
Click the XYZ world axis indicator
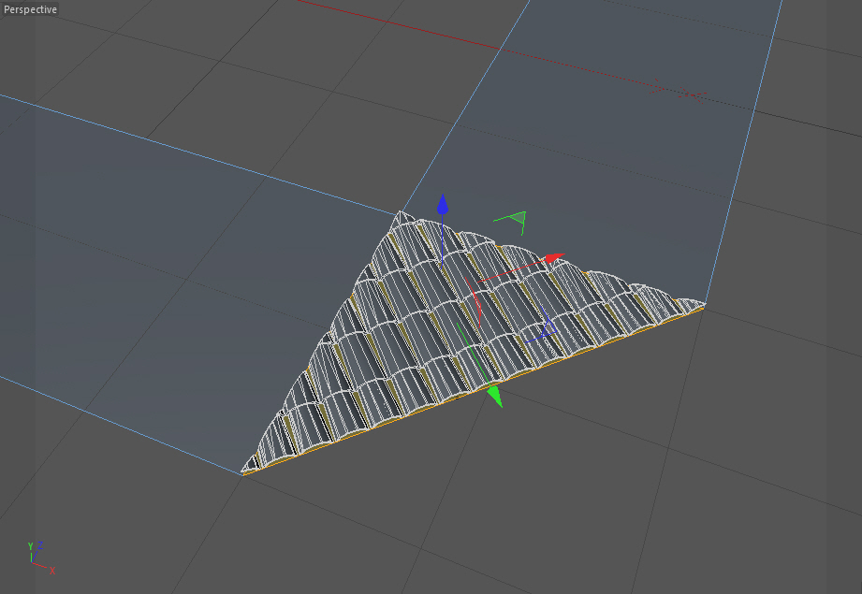pos(40,558)
